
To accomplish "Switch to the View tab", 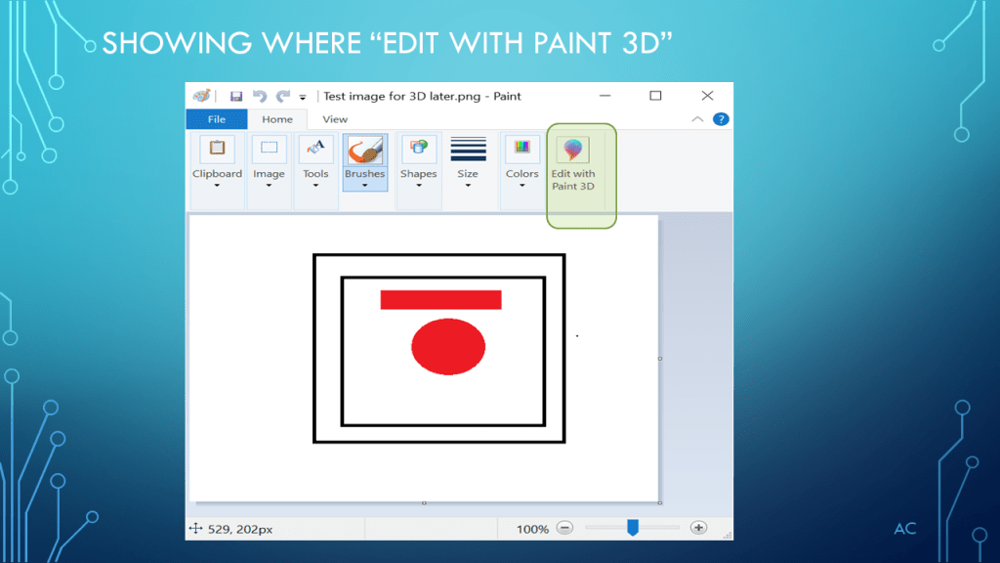I will click(x=335, y=119).
